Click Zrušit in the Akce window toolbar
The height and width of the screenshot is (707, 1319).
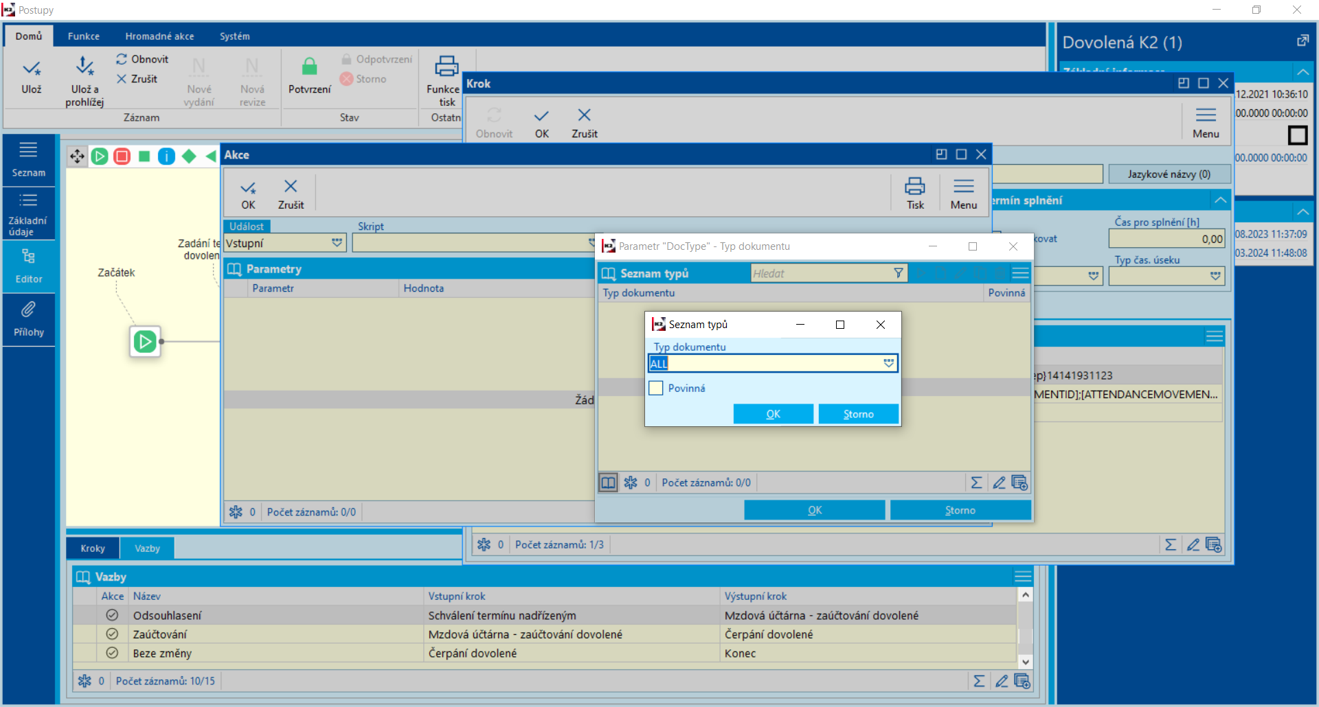click(291, 194)
